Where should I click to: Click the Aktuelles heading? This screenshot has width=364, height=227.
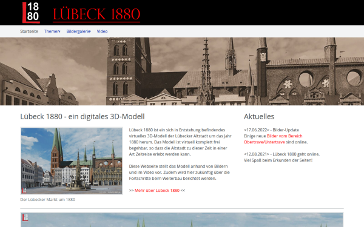click(259, 116)
